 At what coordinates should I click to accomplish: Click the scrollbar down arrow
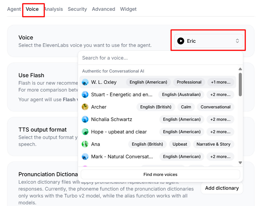tap(240, 163)
